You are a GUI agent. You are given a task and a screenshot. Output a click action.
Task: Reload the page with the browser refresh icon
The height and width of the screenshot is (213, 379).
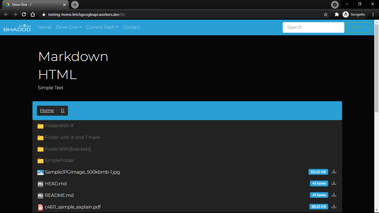[24, 14]
